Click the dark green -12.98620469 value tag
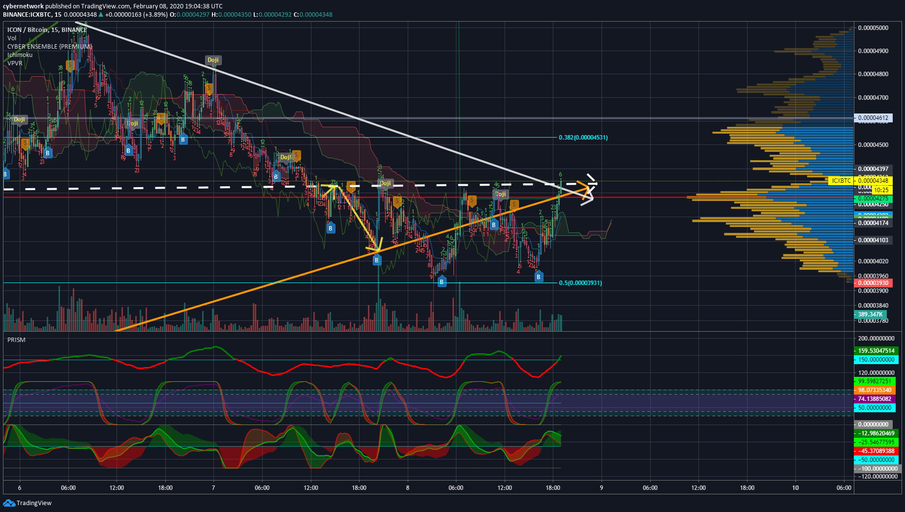Viewport: 905px width, 512px height. coord(876,433)
